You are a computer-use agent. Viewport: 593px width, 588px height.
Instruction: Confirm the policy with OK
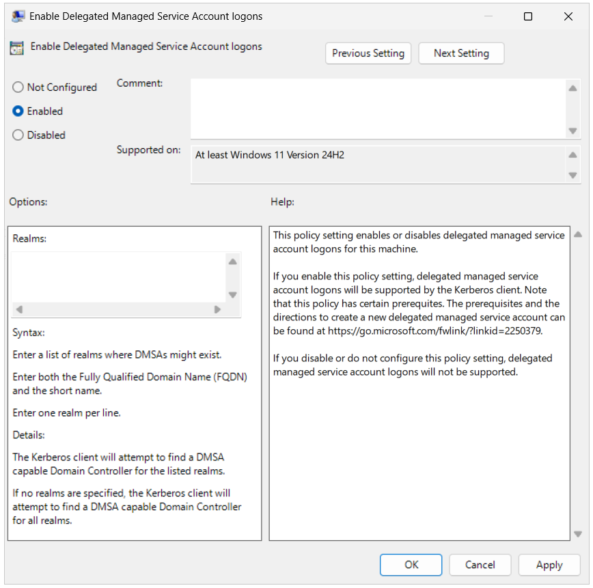pyautogui.click(x=411, y=565)
